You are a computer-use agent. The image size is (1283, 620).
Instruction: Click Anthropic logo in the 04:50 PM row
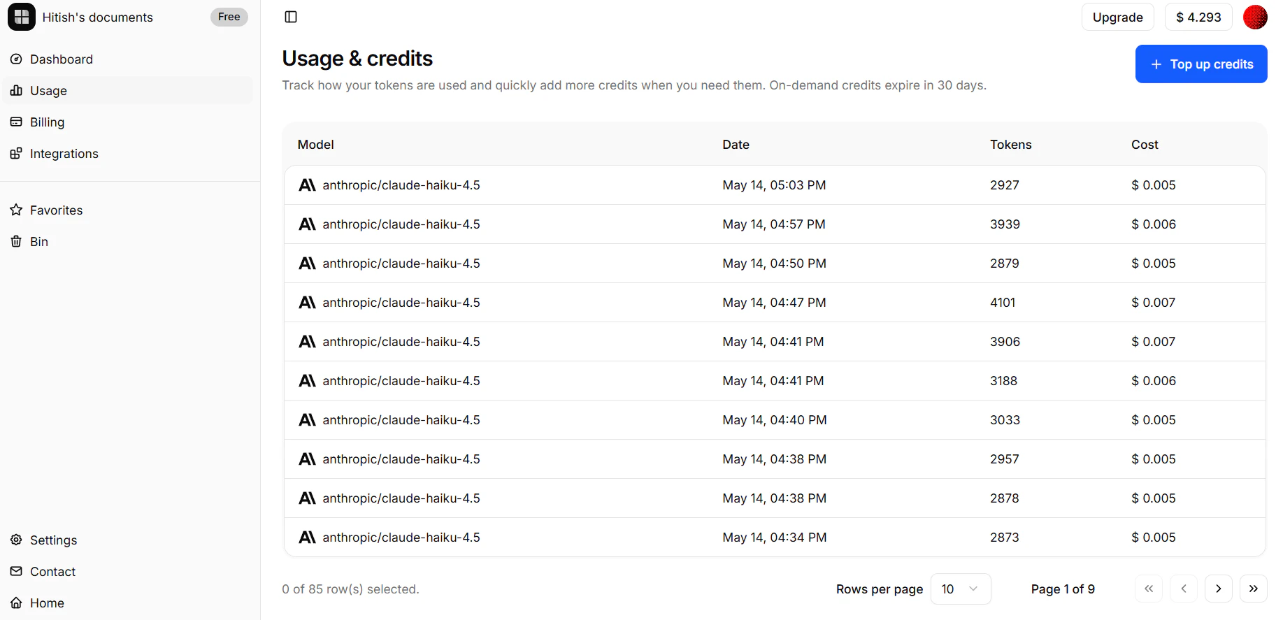307,264
